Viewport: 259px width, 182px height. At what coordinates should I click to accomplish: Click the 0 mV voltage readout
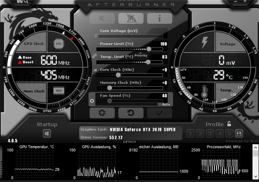(227, 60)
